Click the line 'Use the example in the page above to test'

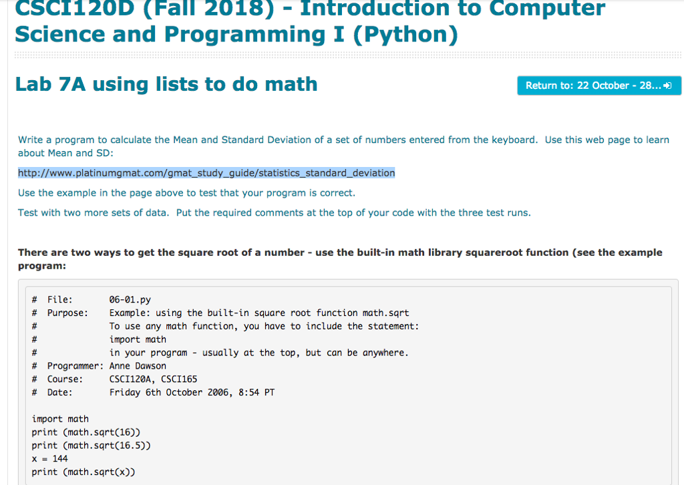pyautogui.click(x=187, y=193)
